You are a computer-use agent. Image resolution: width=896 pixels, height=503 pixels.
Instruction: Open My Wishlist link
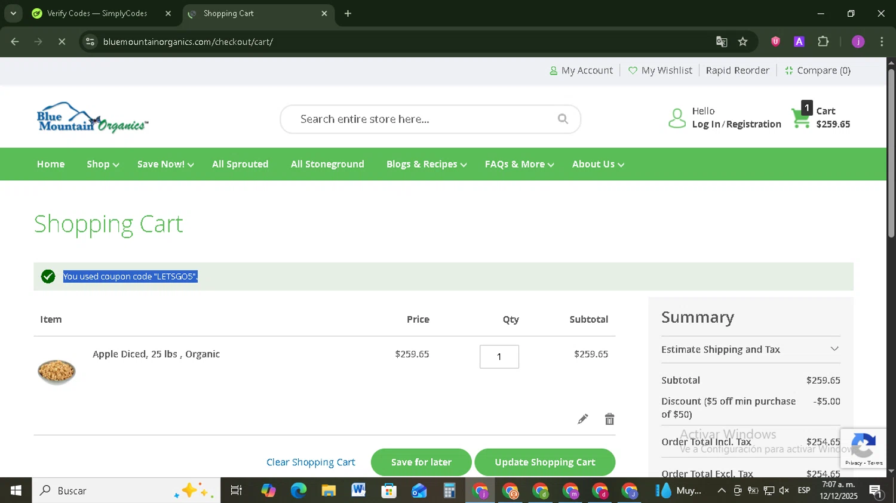(x=661, y=70)
